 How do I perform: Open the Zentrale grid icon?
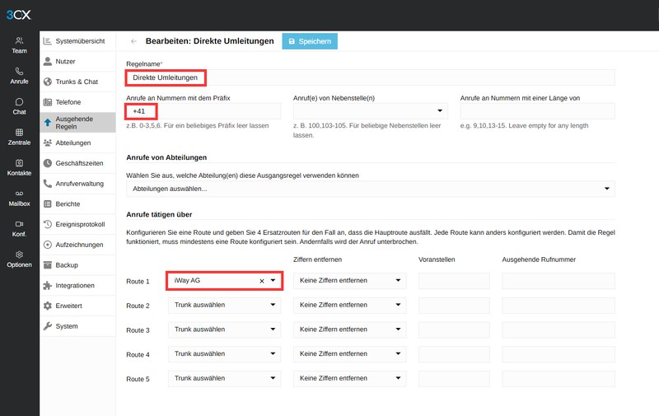pos(19,133)
